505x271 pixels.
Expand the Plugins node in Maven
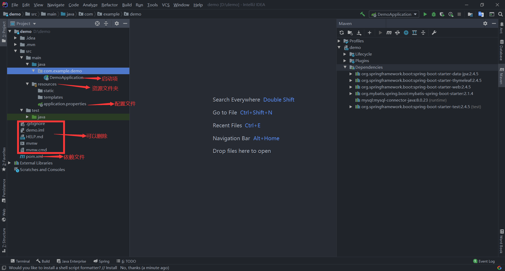click(345, 61)
